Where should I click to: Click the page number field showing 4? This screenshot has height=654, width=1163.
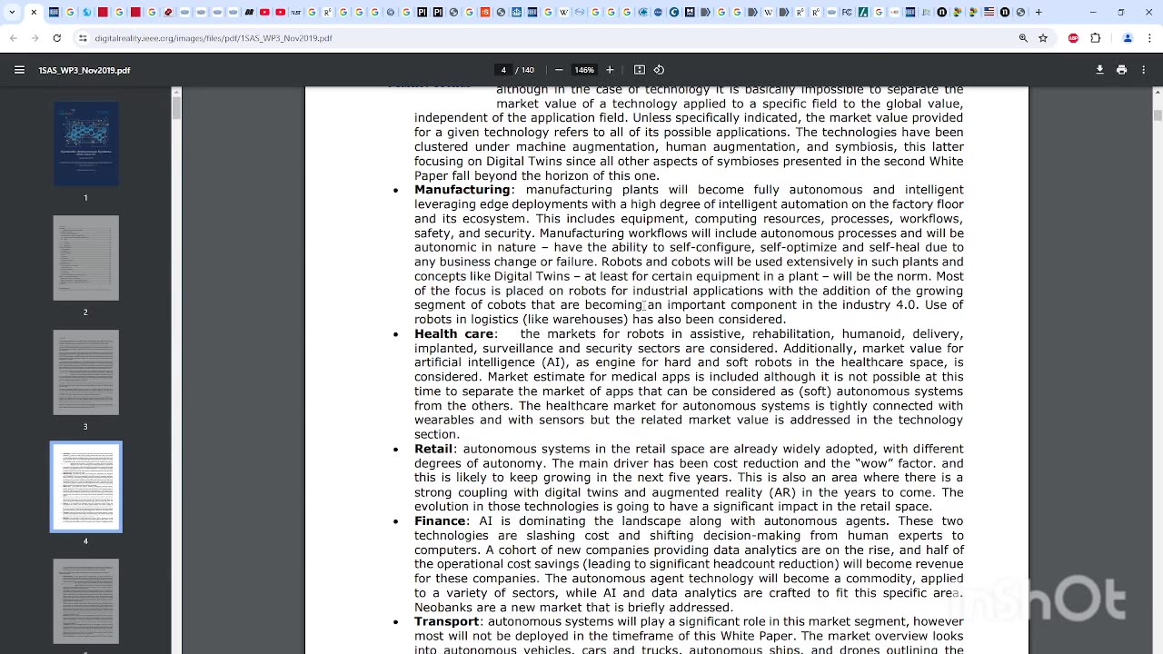coord(503,70)
